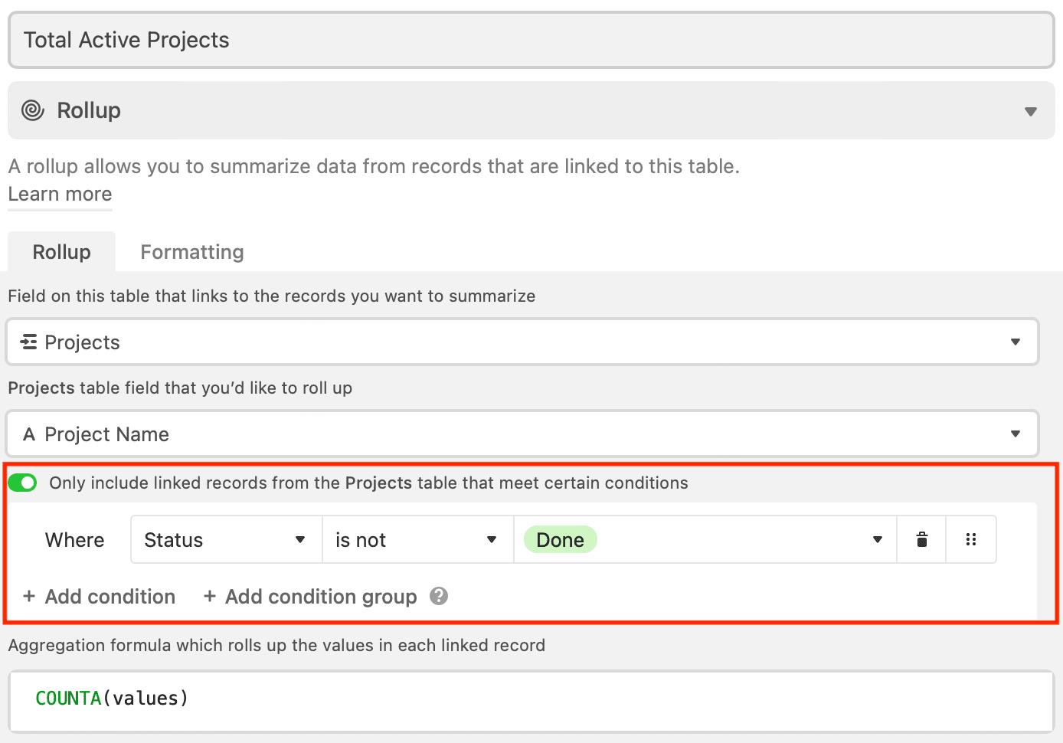Open the Learn more link
Screen dimensions: 1063x743
coord(60,195)
